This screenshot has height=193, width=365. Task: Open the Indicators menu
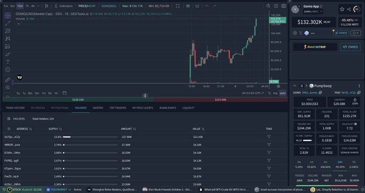(63, 6)
